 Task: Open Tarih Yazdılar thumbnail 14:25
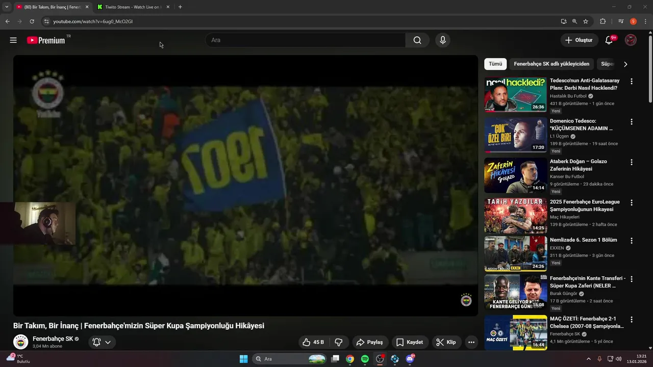click(515, 216)
